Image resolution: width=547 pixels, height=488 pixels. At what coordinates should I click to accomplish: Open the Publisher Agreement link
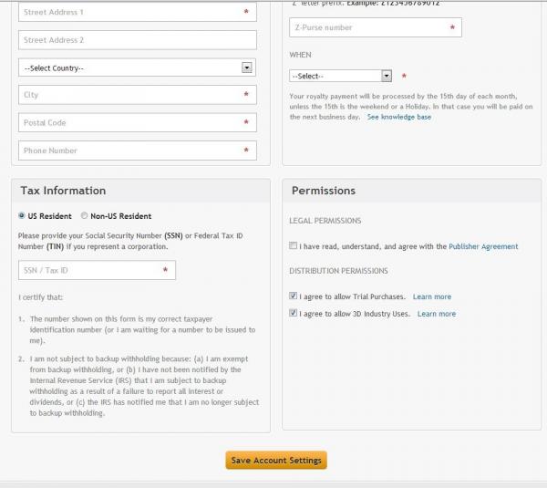pos(483,246)
